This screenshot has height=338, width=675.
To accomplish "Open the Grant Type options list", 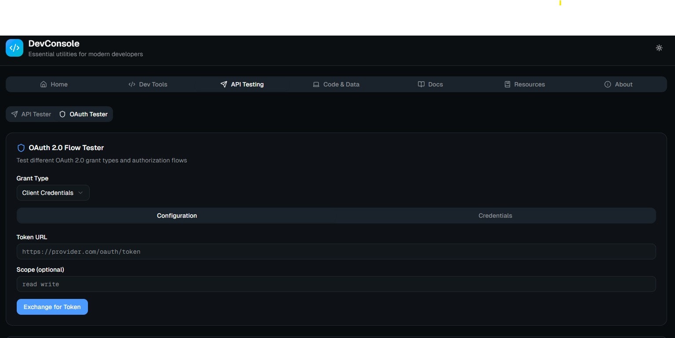I will 53,193.
